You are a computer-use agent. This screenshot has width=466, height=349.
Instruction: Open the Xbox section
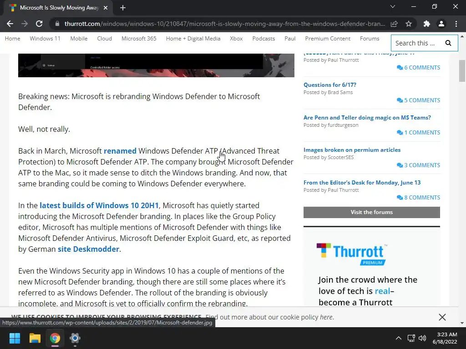click(236, 39)
